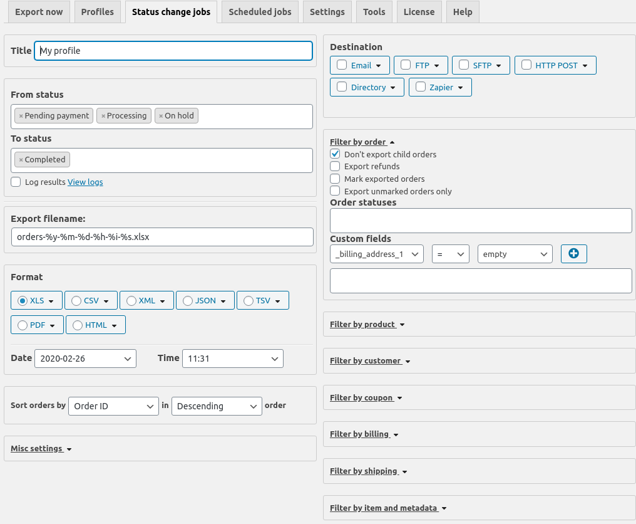Select the CSV format radio button
The height and width of the screenshot is (524, 636).
pyautogui.click(x=76, y=301)
